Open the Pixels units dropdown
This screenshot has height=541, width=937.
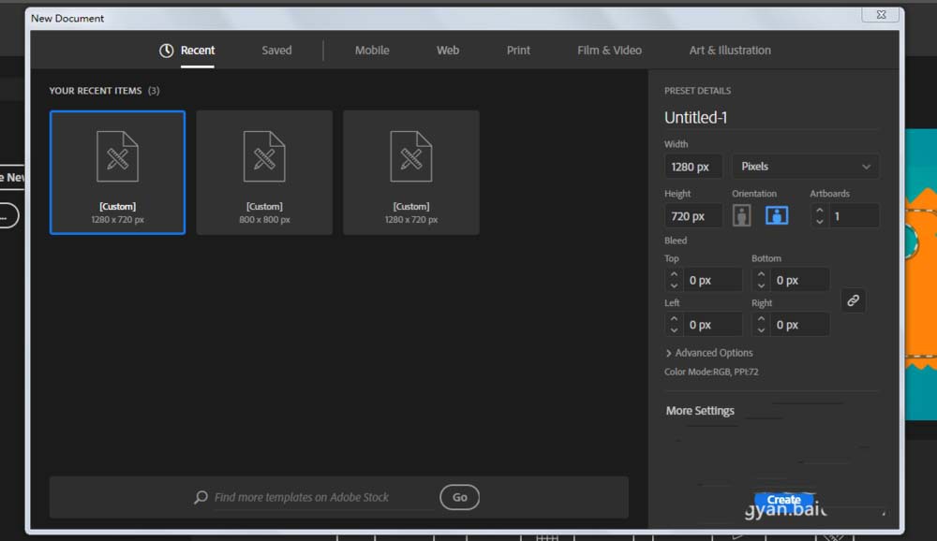[805, 167]
